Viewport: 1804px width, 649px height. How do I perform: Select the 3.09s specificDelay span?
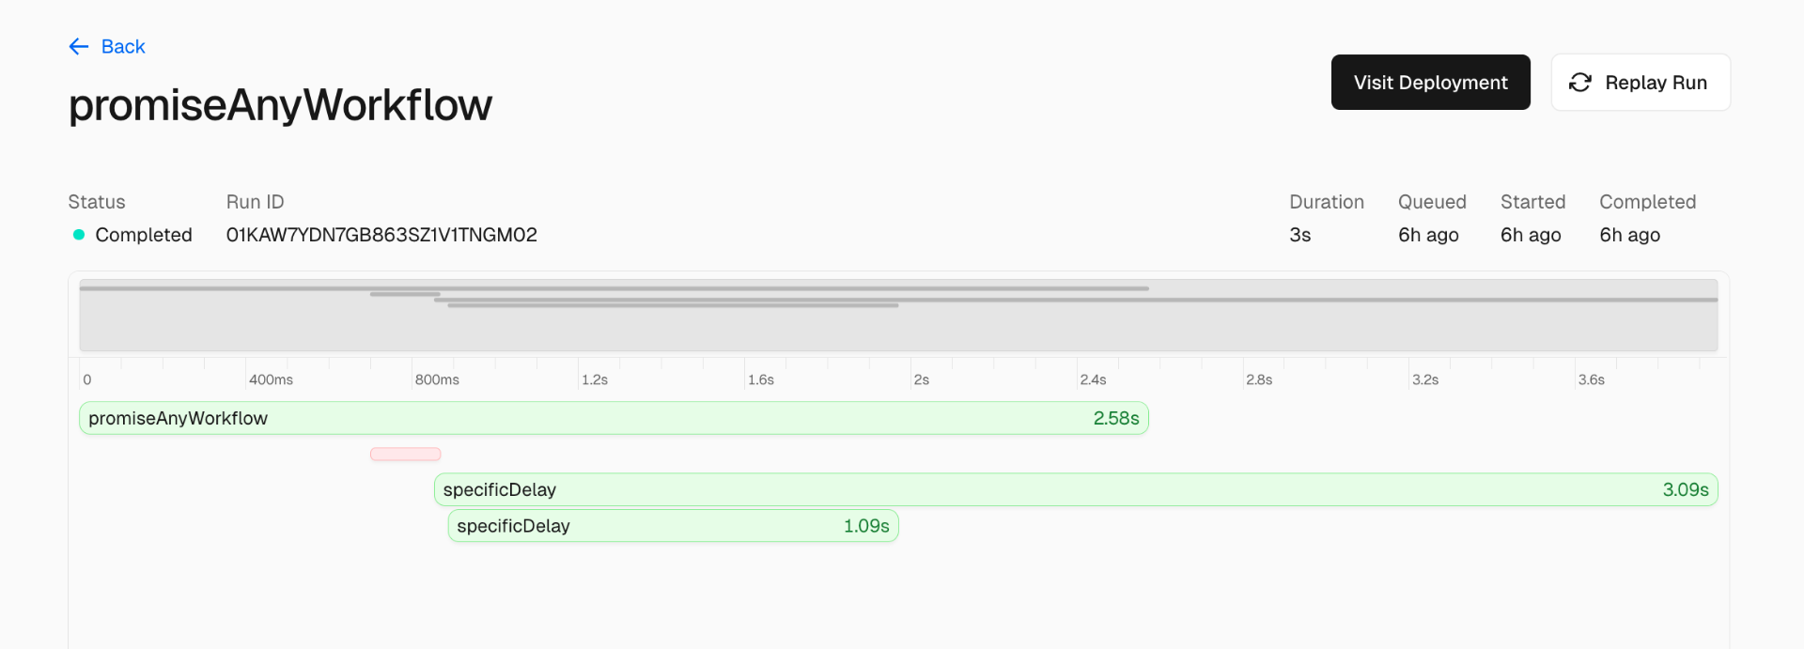(1075, 489)
